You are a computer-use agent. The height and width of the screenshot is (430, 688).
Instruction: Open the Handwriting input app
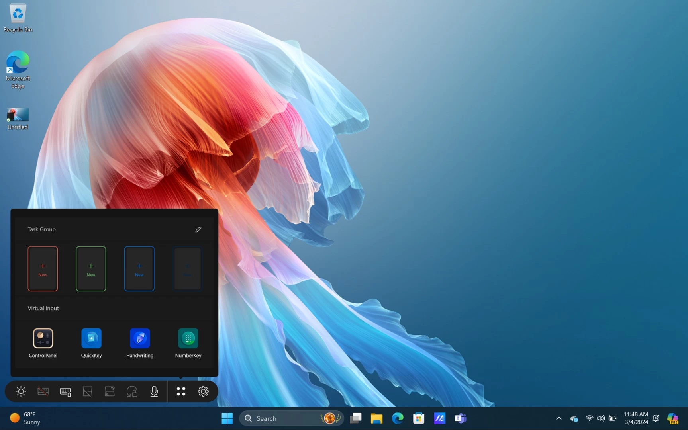[x=139, y=338]
